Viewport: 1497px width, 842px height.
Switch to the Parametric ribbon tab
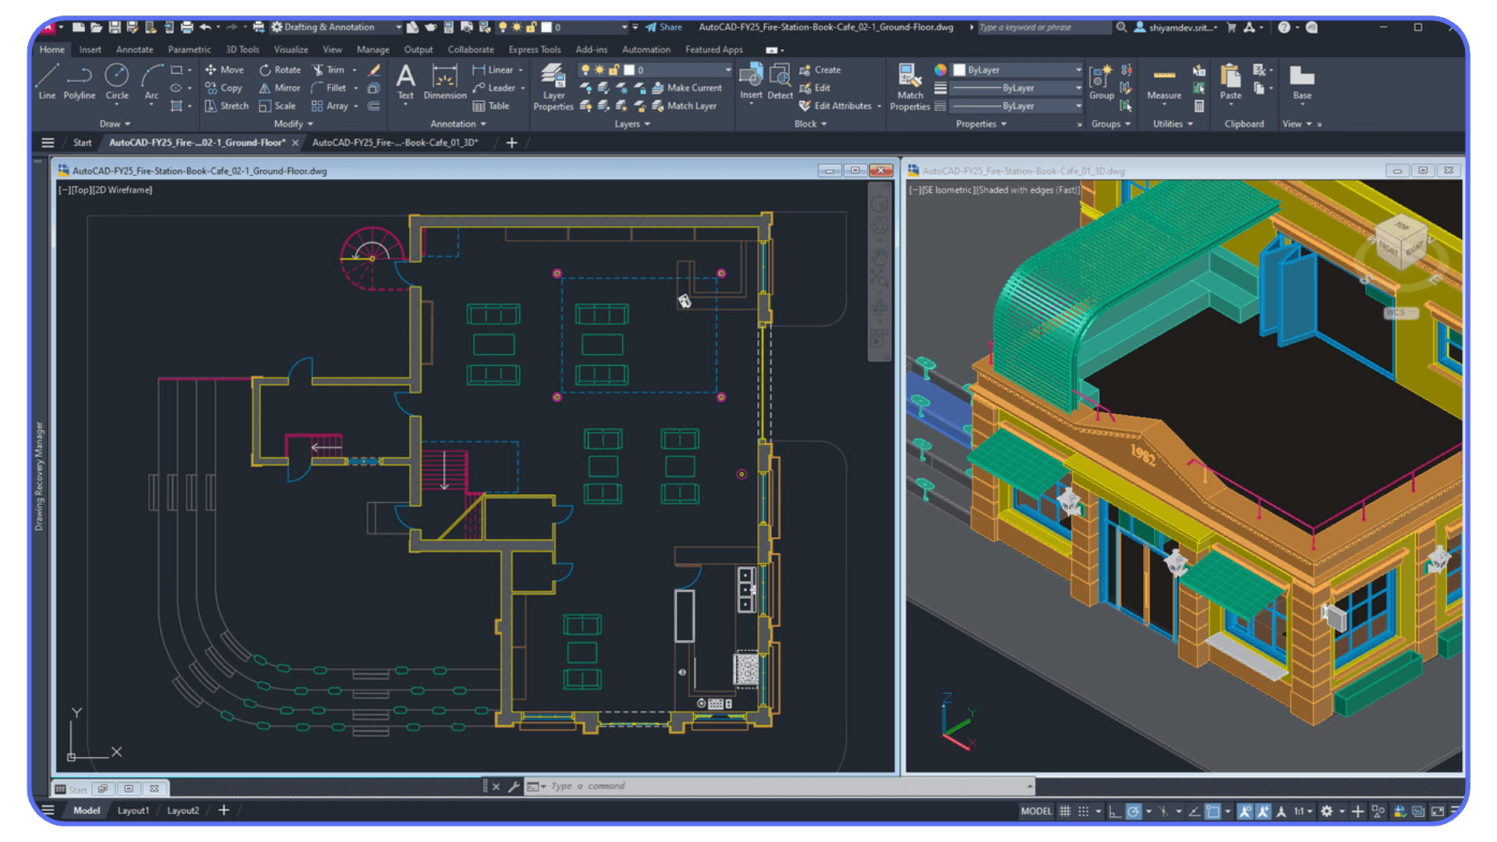point(189,49)
